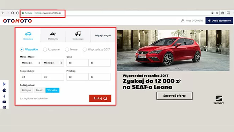The height and width of the screenshot is (132, 234).
Task: Click the OTOMOTO logo
Action: [17, 21]
